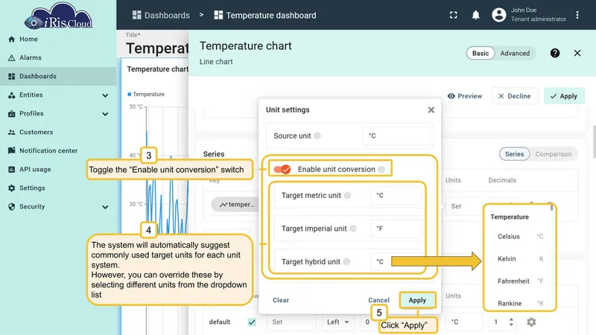Expand the Profiles submenu chevron

coord(105,114)
